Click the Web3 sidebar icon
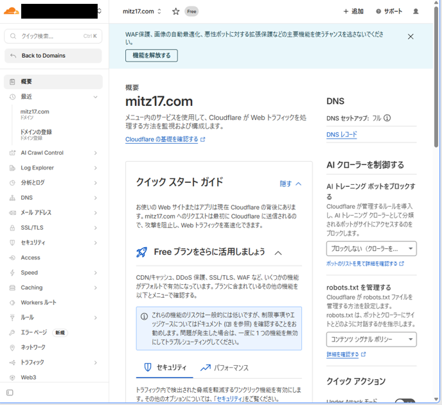 [12, 377]
